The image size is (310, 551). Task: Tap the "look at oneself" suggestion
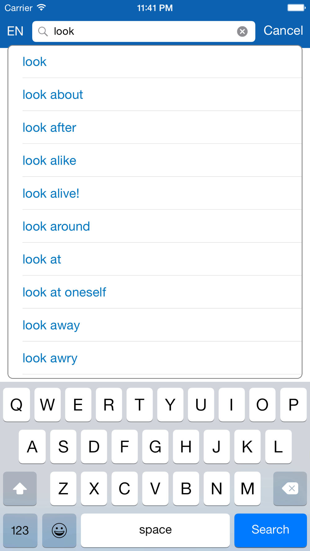tap(64, 292)
